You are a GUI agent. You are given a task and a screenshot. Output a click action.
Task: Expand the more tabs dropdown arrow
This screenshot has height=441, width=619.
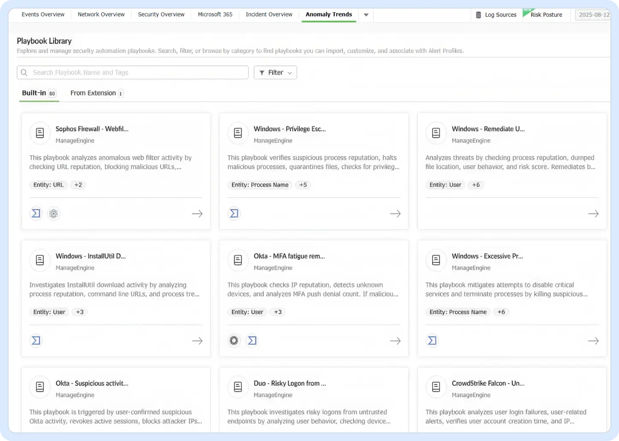point(366,15)
